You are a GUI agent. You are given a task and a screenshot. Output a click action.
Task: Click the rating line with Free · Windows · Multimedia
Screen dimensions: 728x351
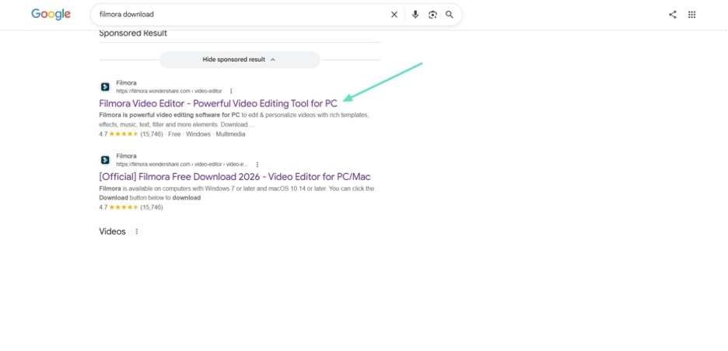(x=172, y=134)
